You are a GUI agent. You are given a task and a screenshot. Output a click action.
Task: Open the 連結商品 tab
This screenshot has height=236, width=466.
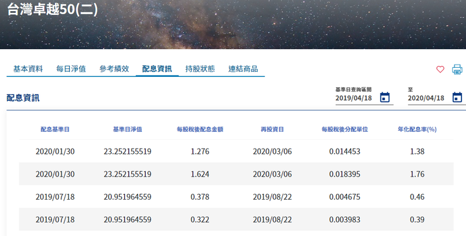(x=243, y=69)
